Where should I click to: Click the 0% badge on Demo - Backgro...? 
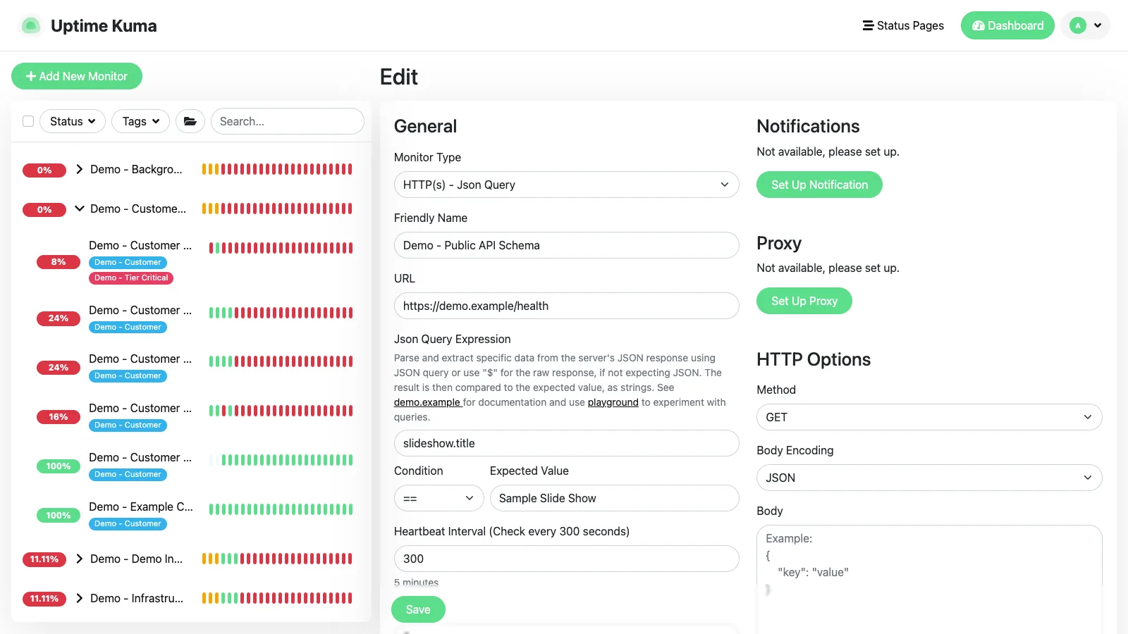[x=44, y=170]
